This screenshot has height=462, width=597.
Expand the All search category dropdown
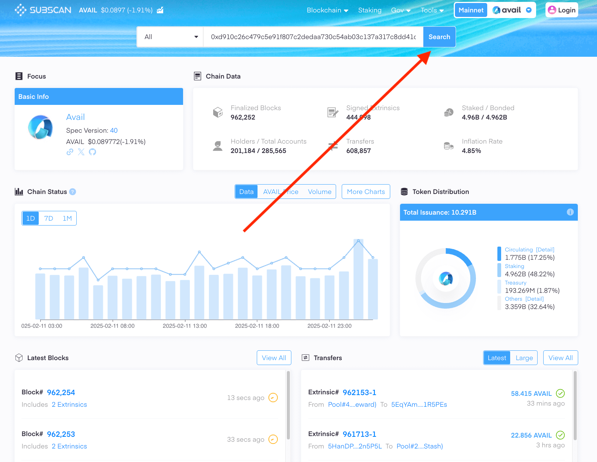(x=170, y=37)
